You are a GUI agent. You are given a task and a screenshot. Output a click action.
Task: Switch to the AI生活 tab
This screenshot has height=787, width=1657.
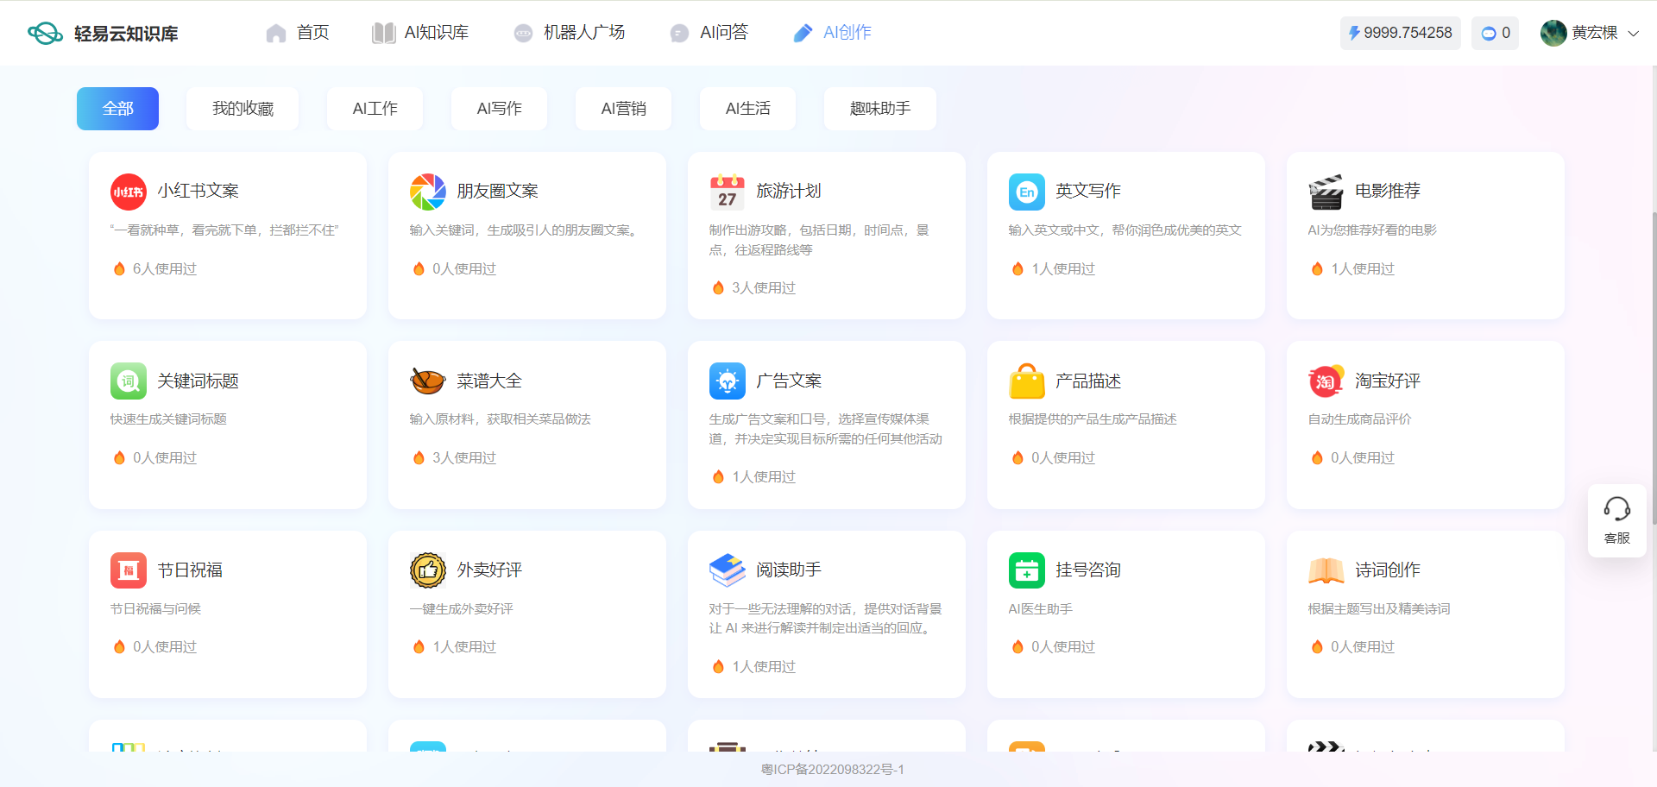coord(747,109)
